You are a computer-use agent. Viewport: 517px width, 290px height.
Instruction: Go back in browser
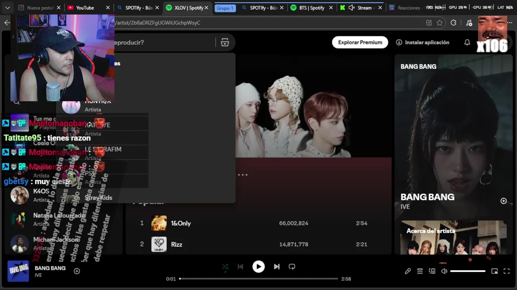tap(7, 23)
